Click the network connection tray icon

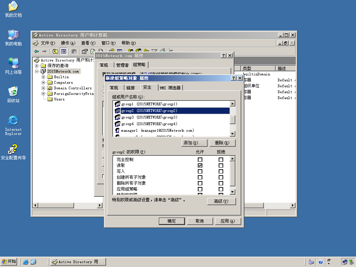345,262
